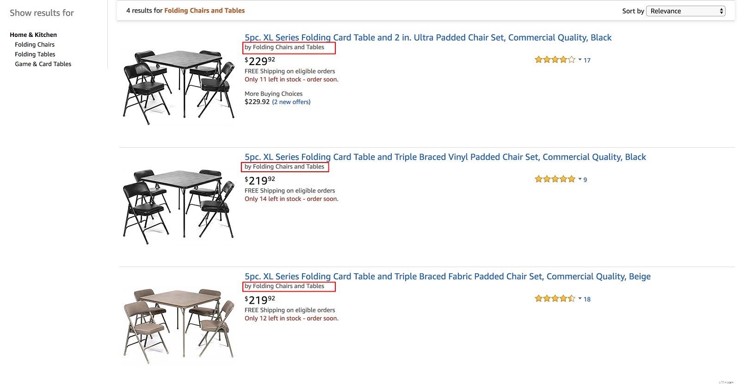Click the star rating icons of first result
The image size is (740, 385).
click(x=554, y=60)
